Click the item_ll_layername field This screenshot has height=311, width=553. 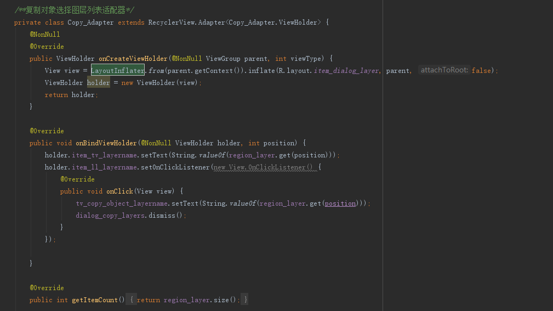click(x=104, y=167)
